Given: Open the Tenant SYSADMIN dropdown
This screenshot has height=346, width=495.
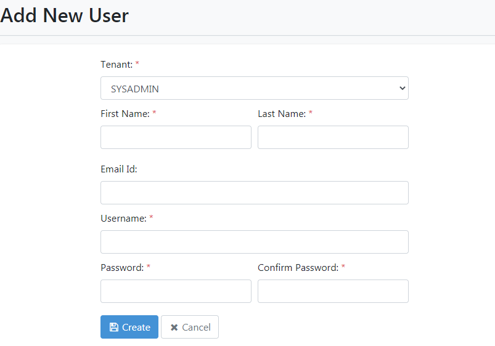Looking at the screenshot, I should coord(255,88).
